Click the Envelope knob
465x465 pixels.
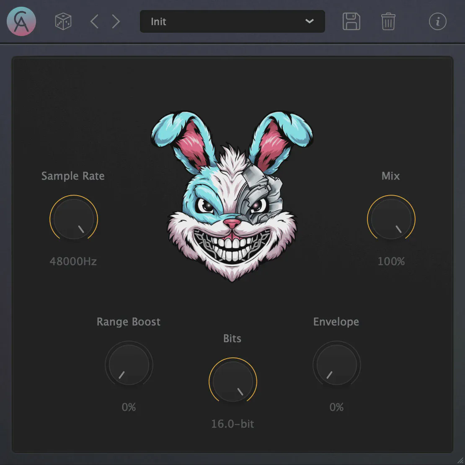pyautogui.click(x=336, y=365)
